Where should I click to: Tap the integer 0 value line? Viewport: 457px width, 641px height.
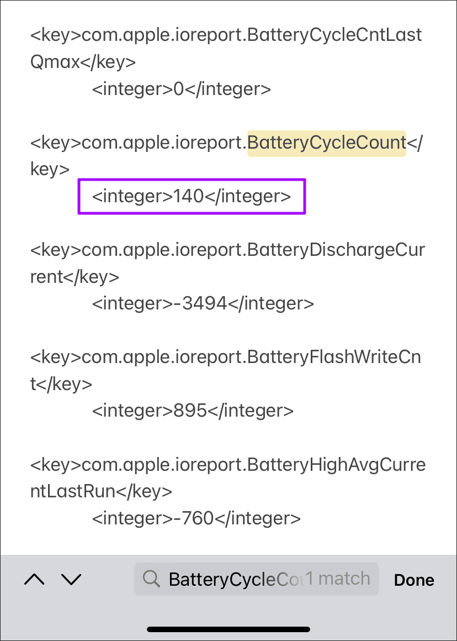[x=181, y=89]
